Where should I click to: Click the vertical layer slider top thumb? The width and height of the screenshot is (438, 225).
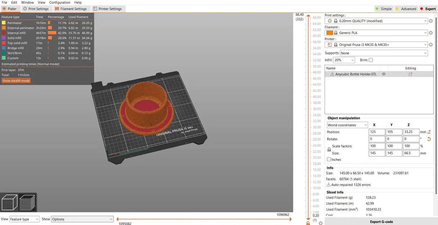coord(308,15)
